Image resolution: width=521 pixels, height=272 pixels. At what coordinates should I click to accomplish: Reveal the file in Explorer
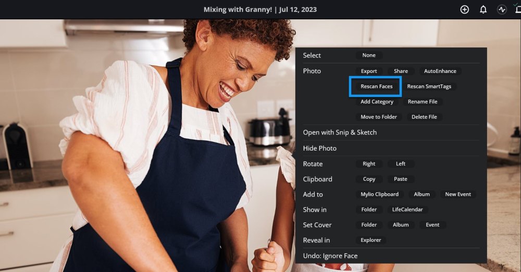point(371,240)
